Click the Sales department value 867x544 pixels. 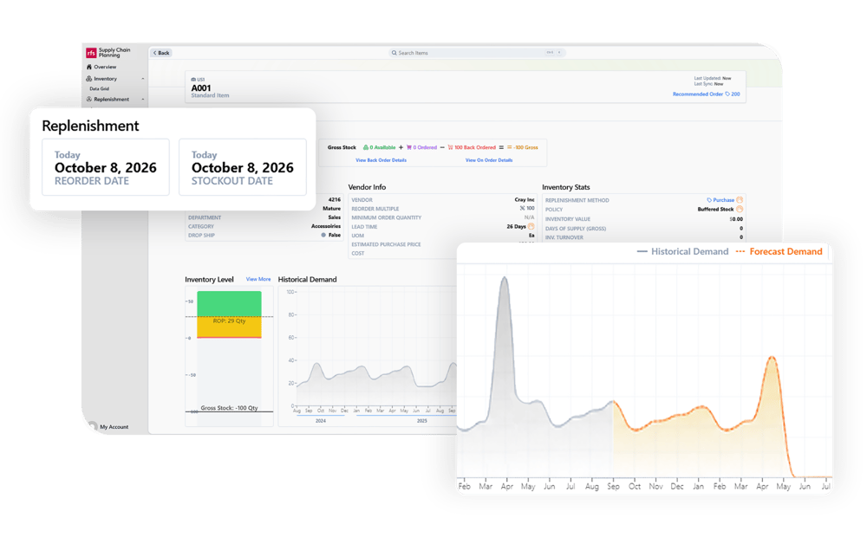point(334,217)
